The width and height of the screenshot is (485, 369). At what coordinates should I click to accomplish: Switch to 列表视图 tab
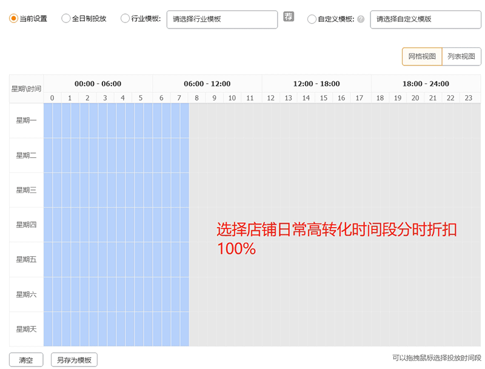461,56
